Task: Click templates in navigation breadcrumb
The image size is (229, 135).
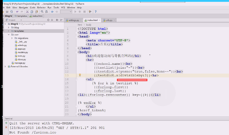Action: 21,16
